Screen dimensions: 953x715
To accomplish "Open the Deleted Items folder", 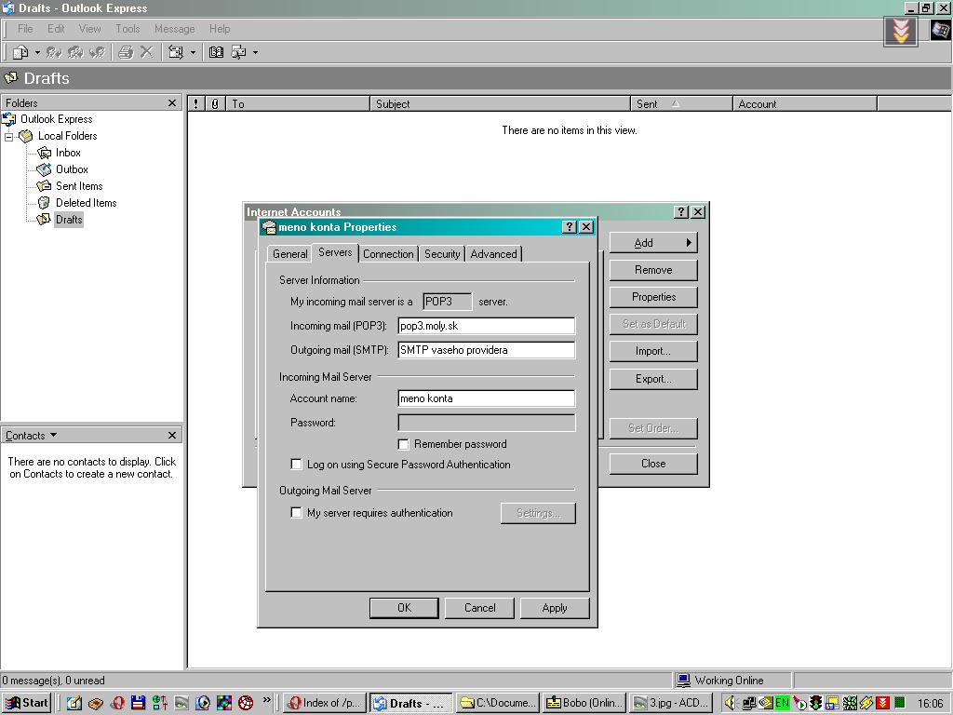I will pos(85,203).
